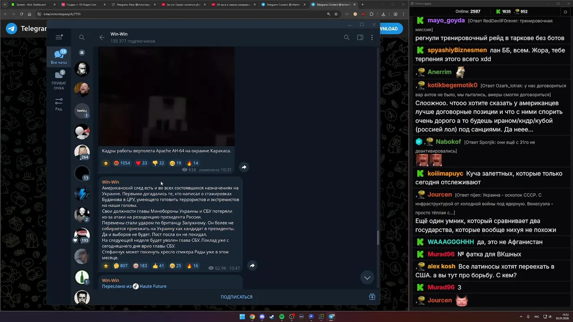Open the ПРИВАТ ОЧКА chat folder
The height and width of the screenshot is (322, 573).
point(59,80)
